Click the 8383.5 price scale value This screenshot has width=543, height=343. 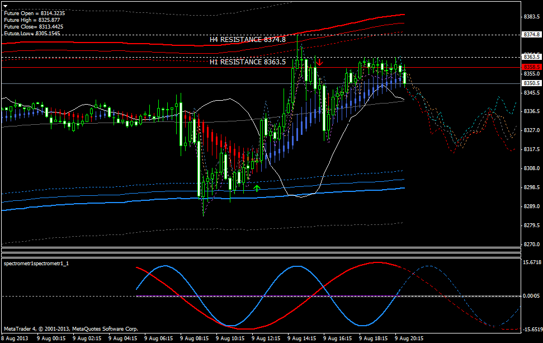532,17
